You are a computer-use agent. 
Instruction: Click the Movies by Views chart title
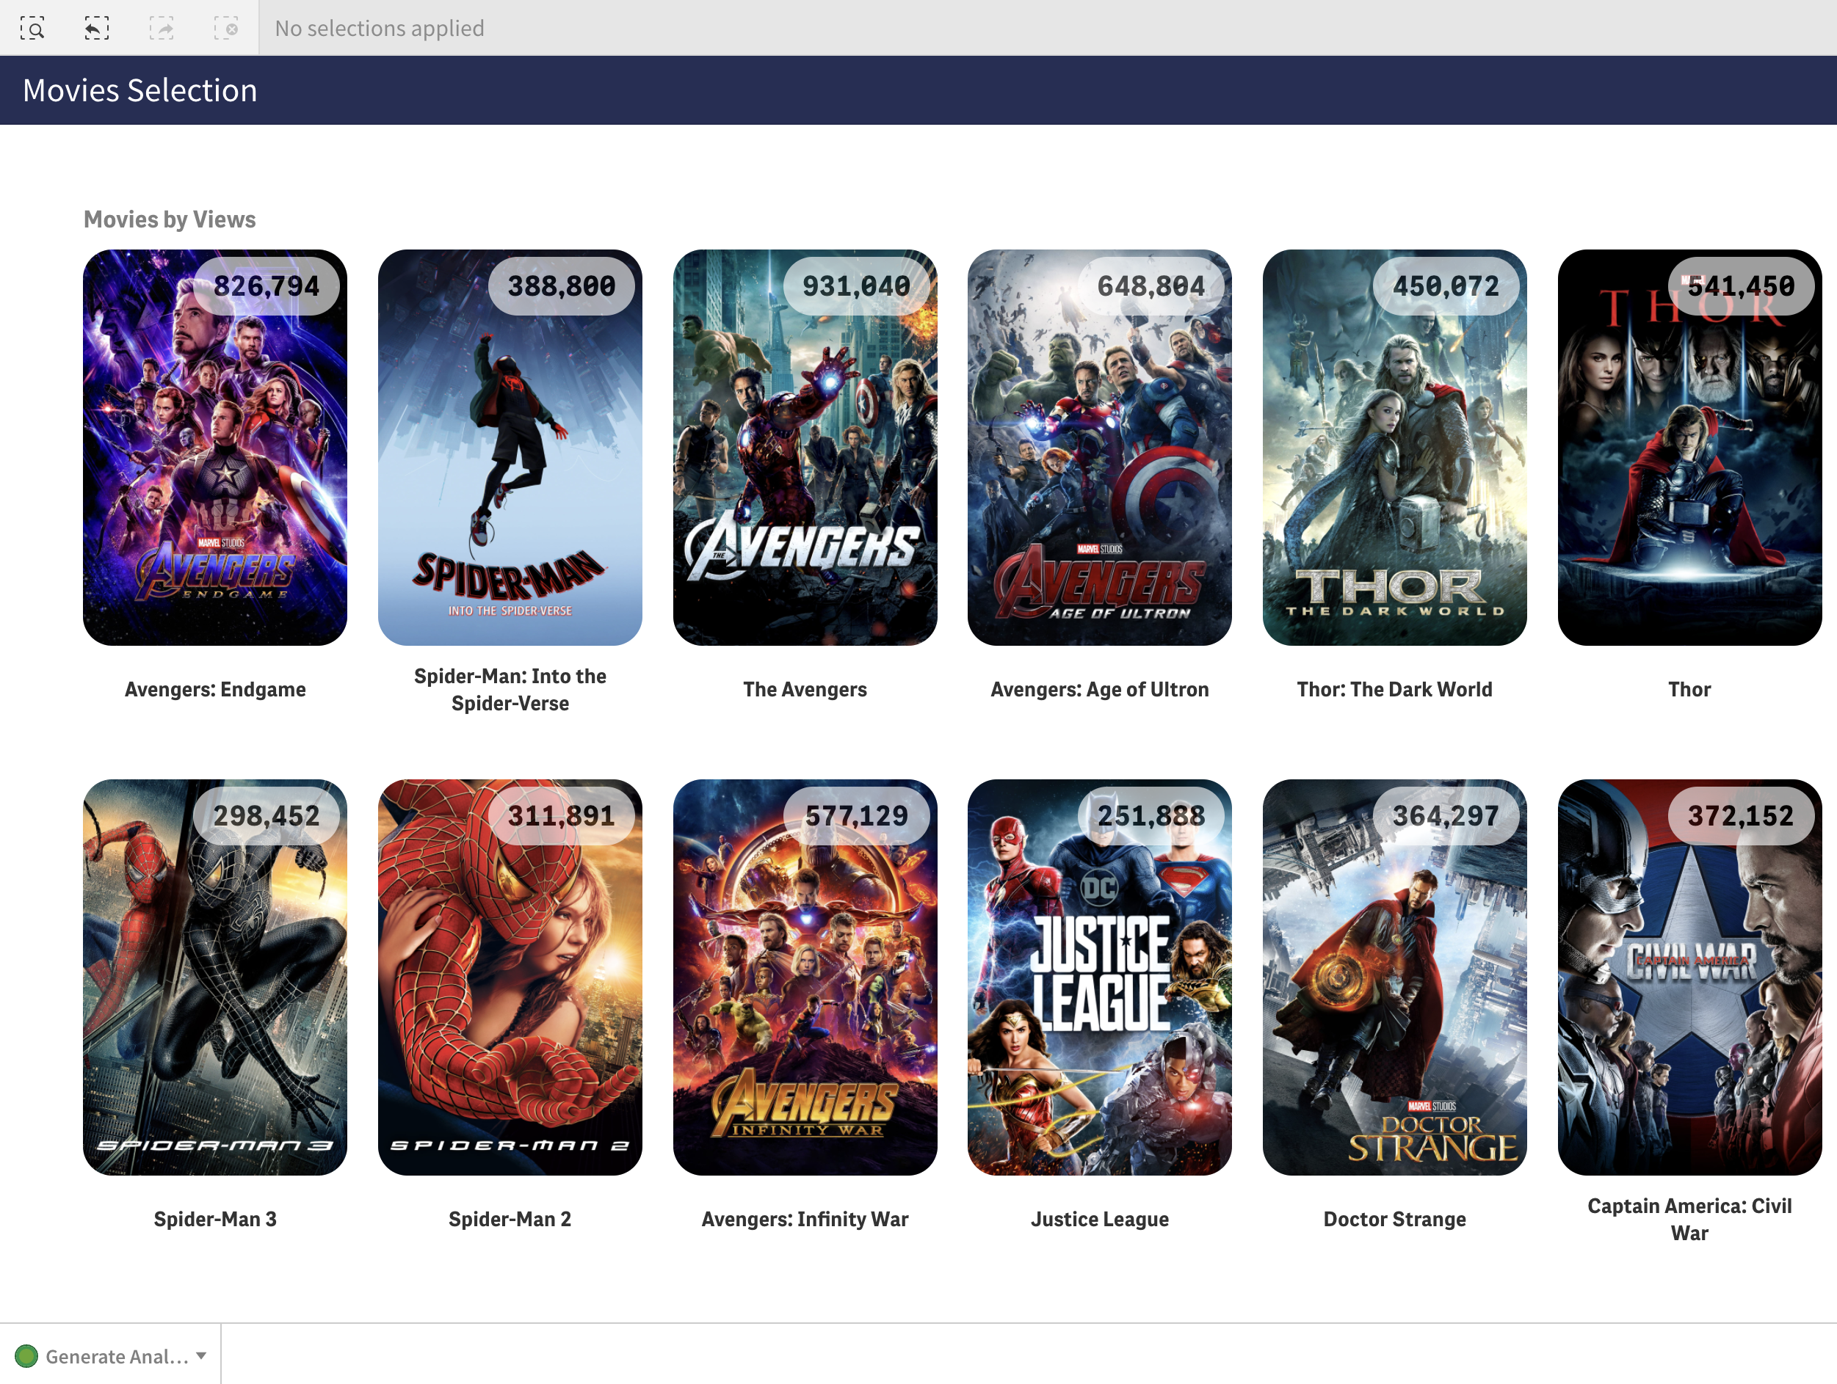[x=170, y=219]
